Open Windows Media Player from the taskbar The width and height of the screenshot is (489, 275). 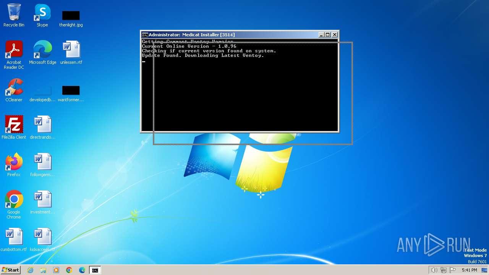[56, 270]
